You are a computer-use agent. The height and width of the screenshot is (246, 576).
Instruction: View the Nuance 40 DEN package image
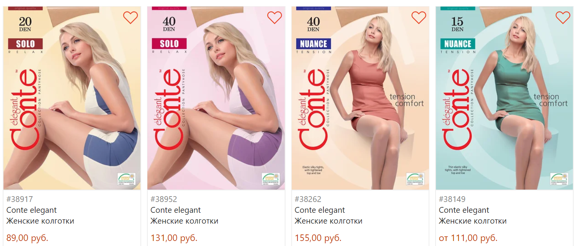point(360,98)
